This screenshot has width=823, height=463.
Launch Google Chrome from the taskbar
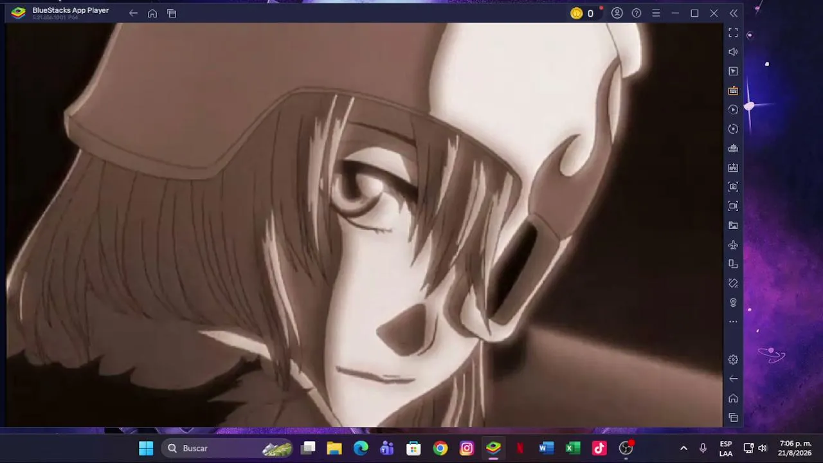pos(440,448)
